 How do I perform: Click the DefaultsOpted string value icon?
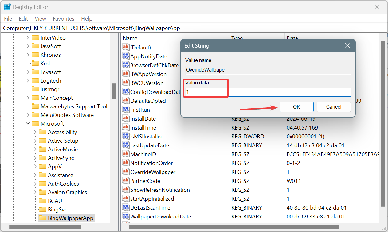click(x=126, y=101)
